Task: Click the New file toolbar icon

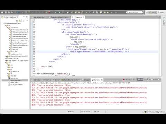Action: (x=2, y=12)
